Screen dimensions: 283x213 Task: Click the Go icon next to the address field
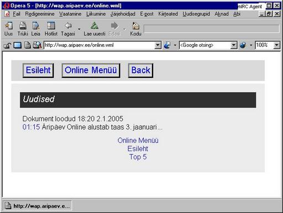pos(167,45)
